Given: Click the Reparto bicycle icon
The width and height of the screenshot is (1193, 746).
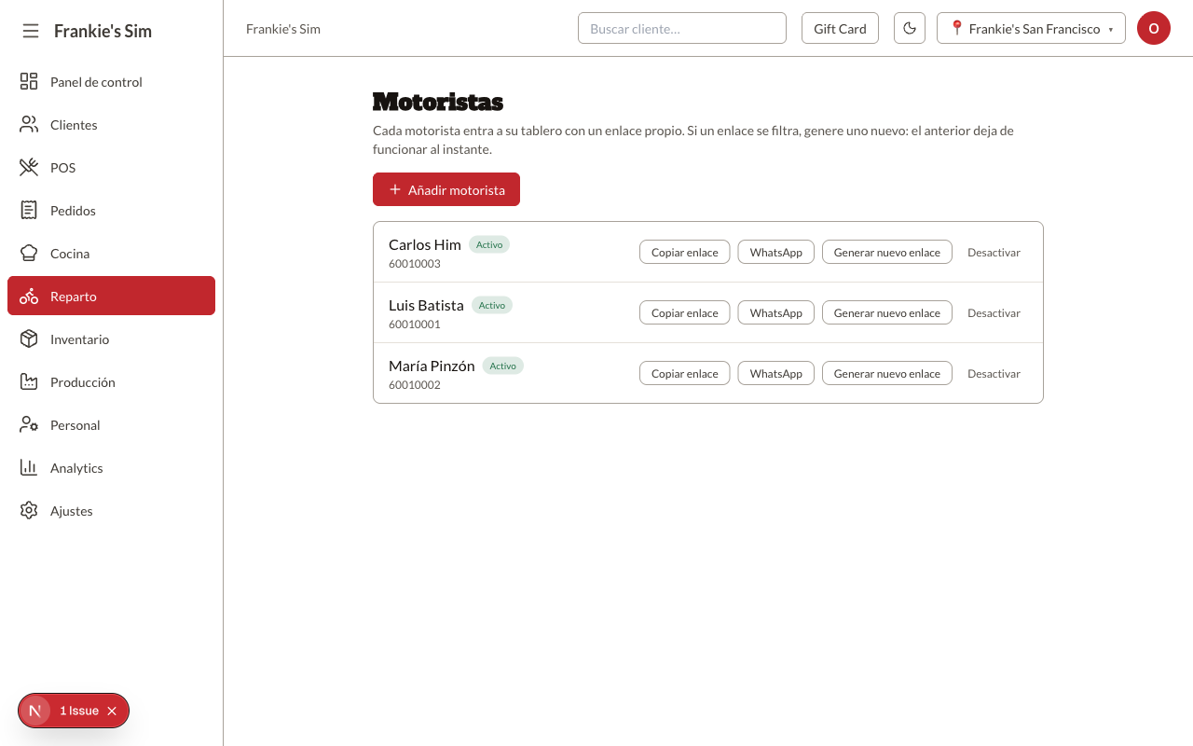Looking at the screenshot, I should 29,296.
